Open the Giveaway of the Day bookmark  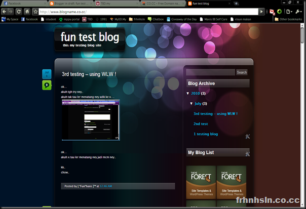(x=182, y=19)
